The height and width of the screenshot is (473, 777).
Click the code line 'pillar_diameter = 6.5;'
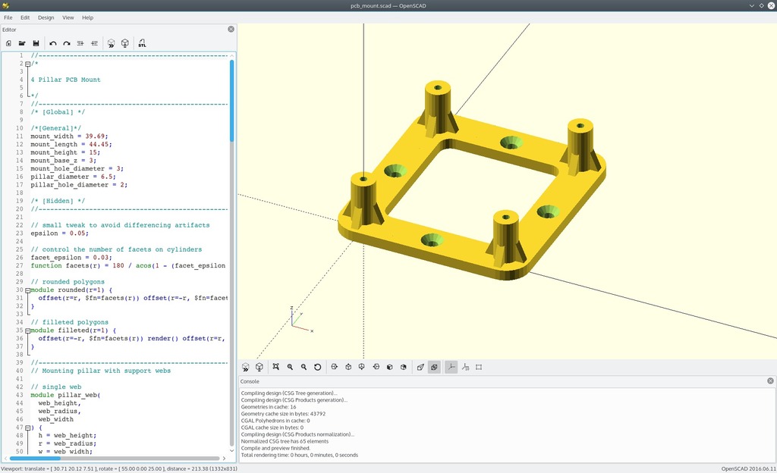pos(74,177)
